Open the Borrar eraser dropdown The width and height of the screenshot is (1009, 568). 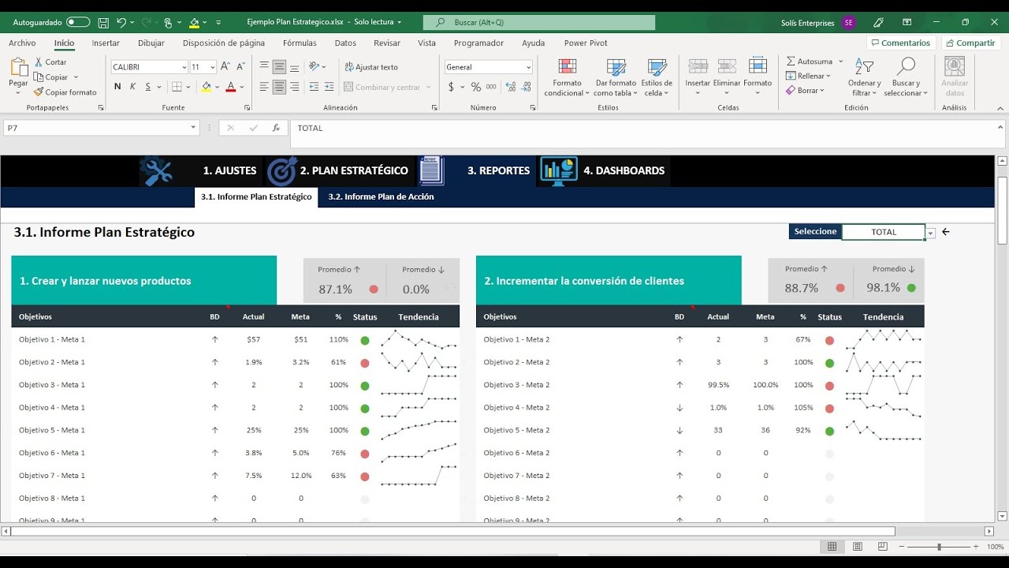click(x=805, y=91)
